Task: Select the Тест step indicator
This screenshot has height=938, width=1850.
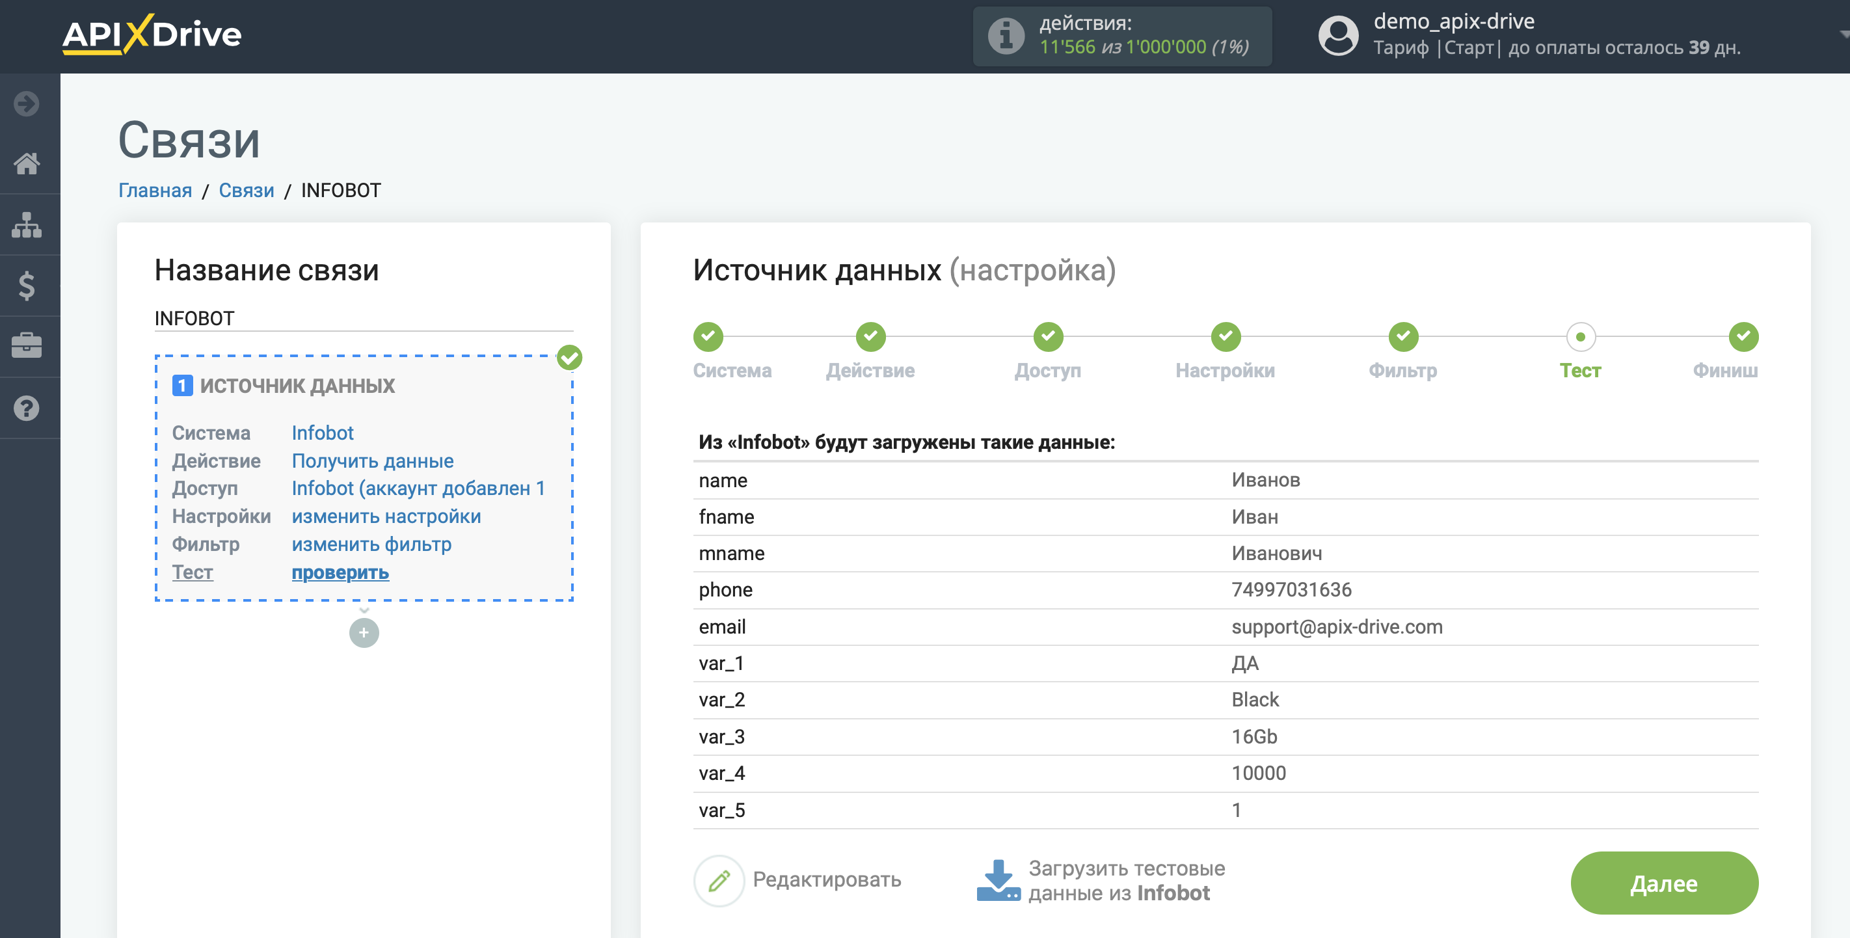Action: [1581, 337]
